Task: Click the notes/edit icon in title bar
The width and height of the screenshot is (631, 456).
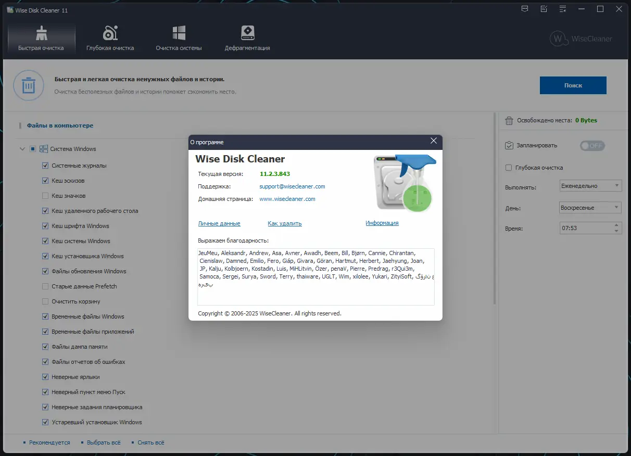Action: [x=544, y=9]
